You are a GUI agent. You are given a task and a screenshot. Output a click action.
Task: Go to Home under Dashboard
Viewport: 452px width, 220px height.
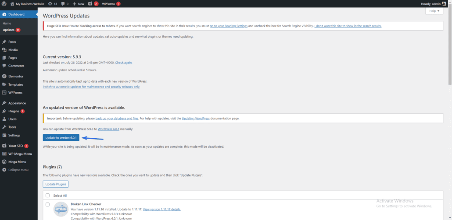tap(7, 23)
